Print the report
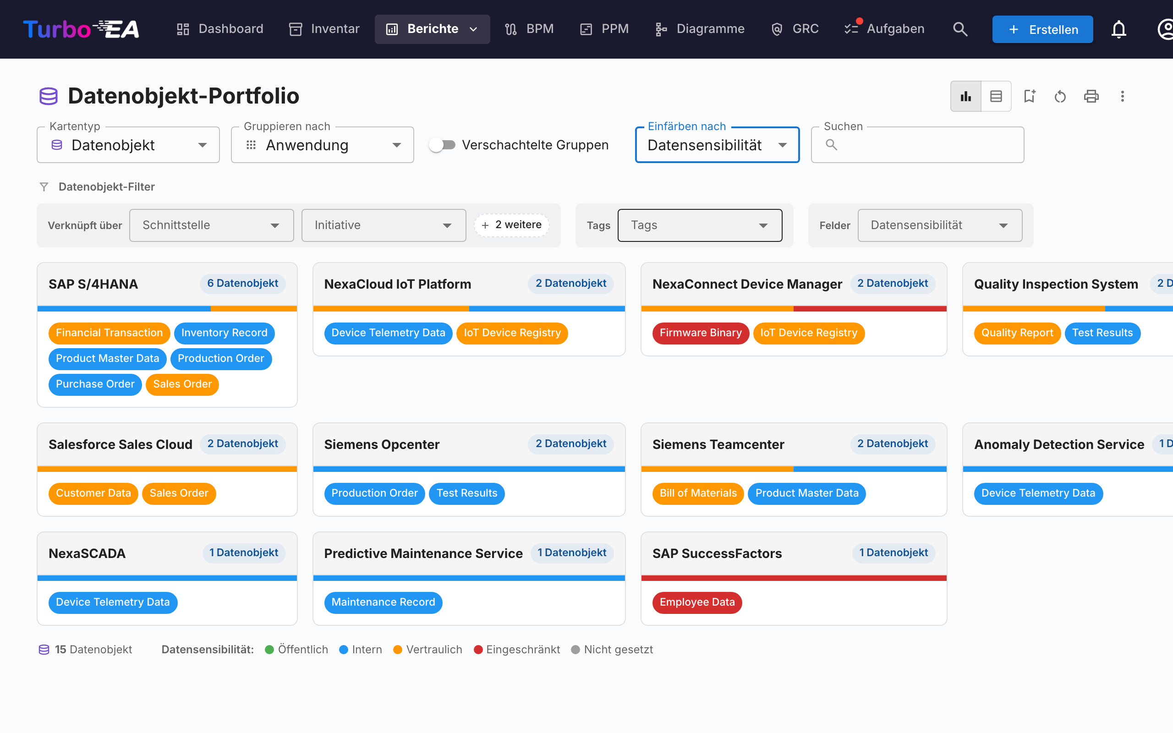This screenshot has height=733, width=1173. (x=1091, y=96)
